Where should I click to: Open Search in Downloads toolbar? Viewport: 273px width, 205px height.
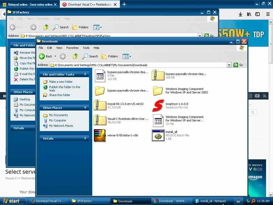90,56
